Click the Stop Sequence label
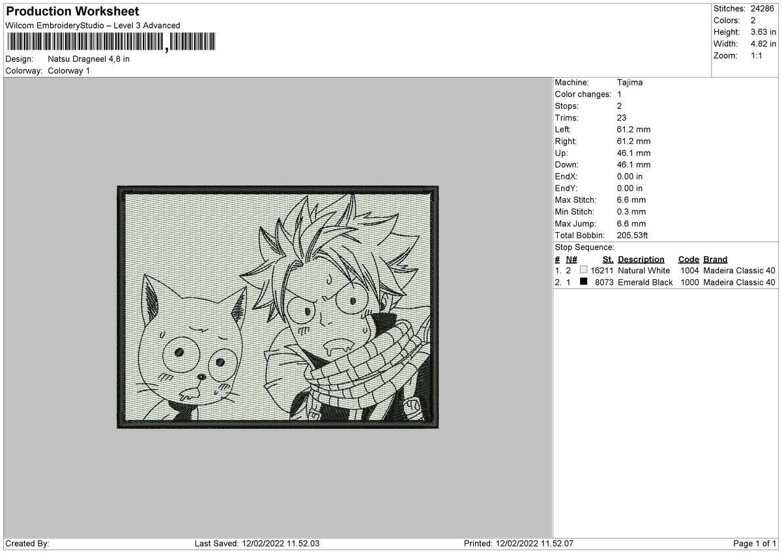 (585, 247)
